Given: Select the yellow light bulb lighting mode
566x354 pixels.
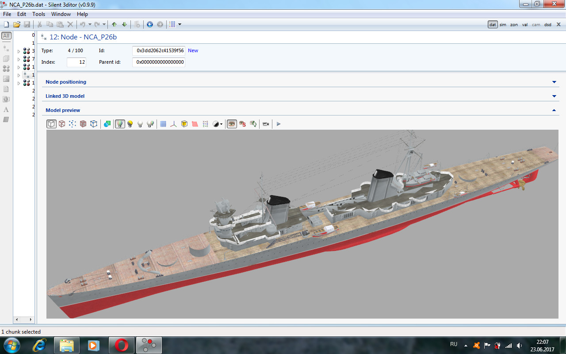Looking at the screenshot, I should point(130,124).
